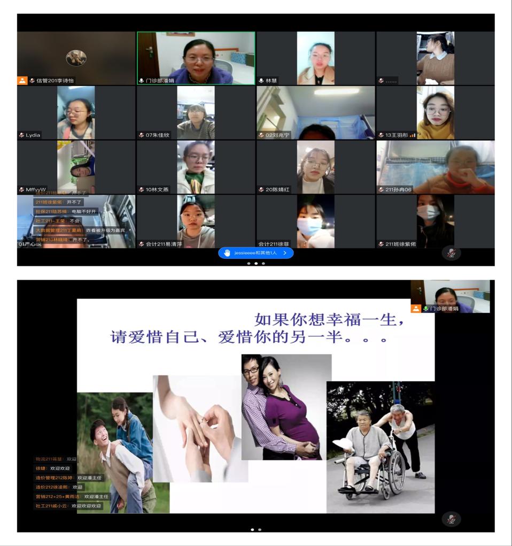Click microphone icon next to 门诊部潘娟 in grid
The width and height of the screenshot is (512, 546).
click(142, 81)
